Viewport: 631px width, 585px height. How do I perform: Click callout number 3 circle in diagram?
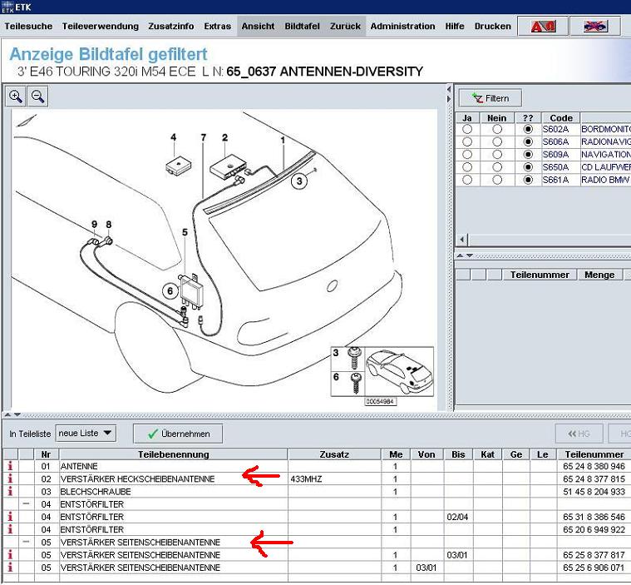point(299,181)
